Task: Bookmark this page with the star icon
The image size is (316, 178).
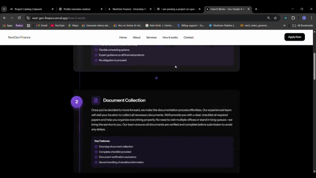Action: [x=275, y=18]
